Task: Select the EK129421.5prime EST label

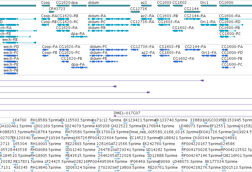Action: [139, 120]
